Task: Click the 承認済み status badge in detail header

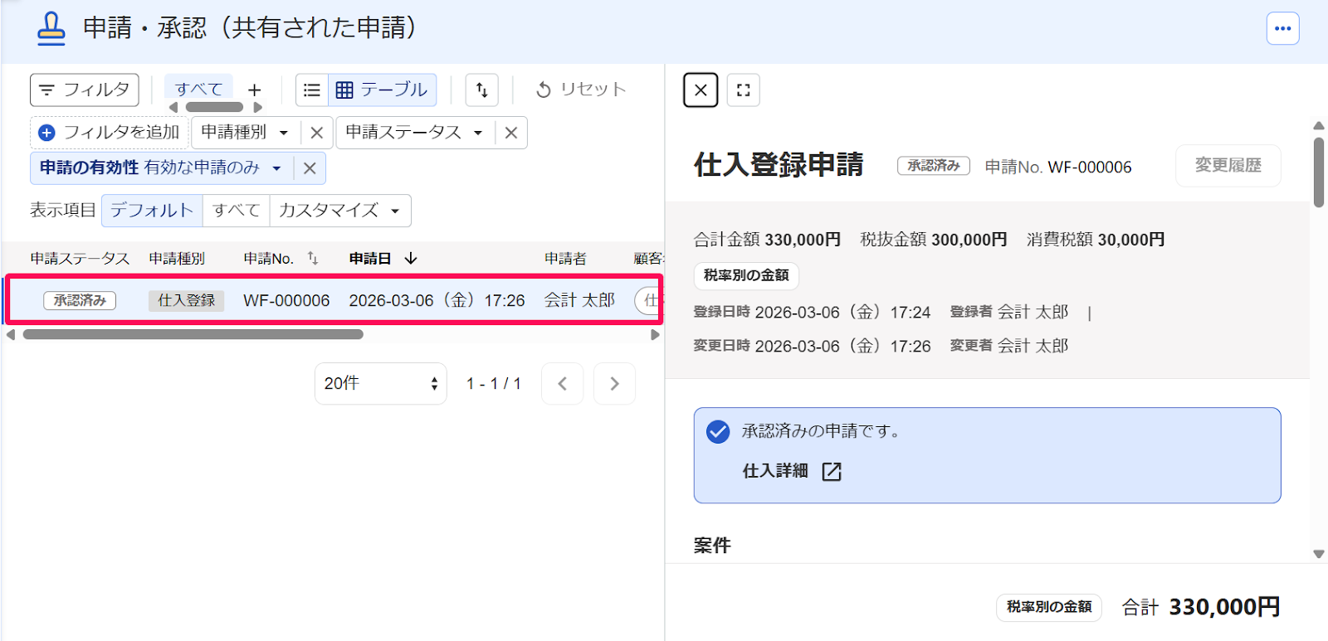Action: [x=934, y=166]
